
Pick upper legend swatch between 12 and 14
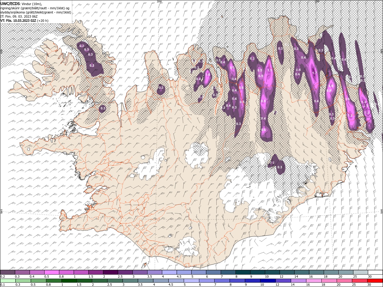tap(287, 272)
